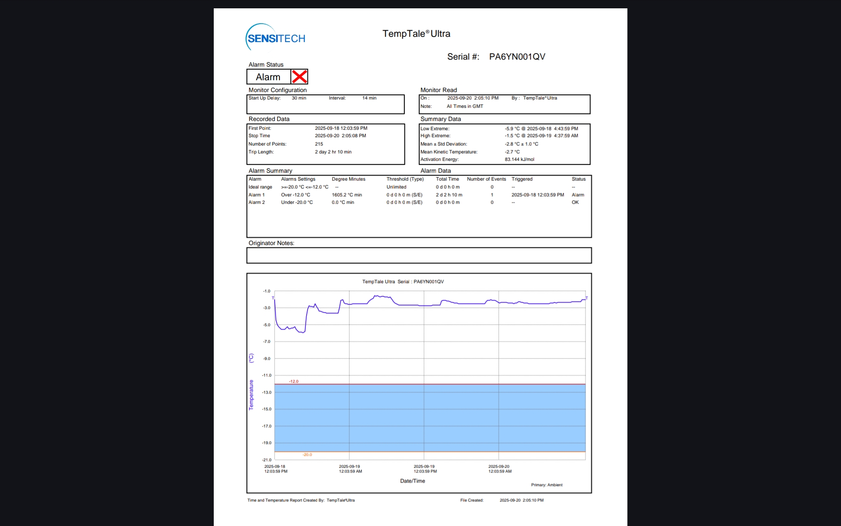Click the Number of Points value 215

click(x=319, y=144)
